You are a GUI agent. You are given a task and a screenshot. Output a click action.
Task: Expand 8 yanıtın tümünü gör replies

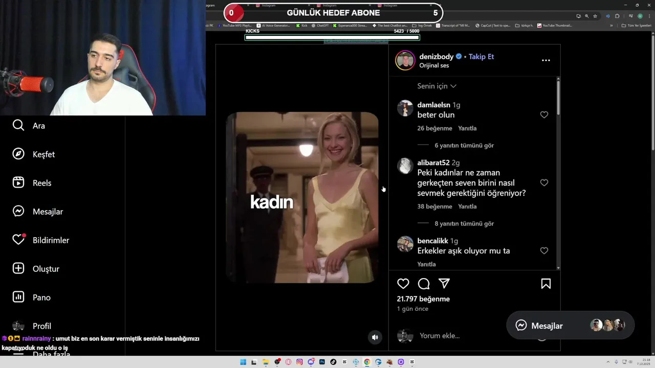464,223
